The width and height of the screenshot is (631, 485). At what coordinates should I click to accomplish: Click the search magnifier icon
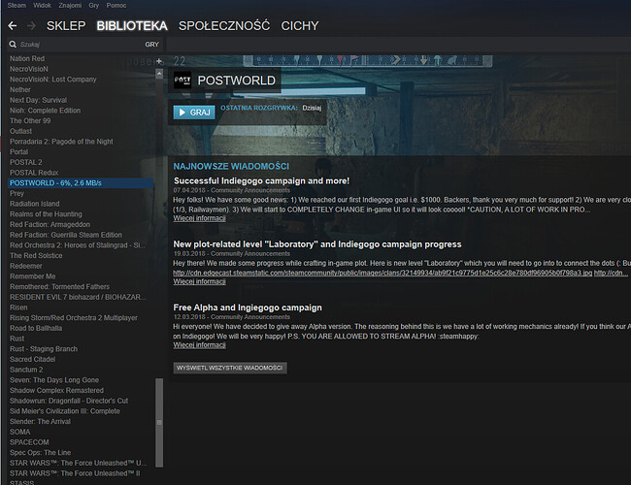click(13, 45)
